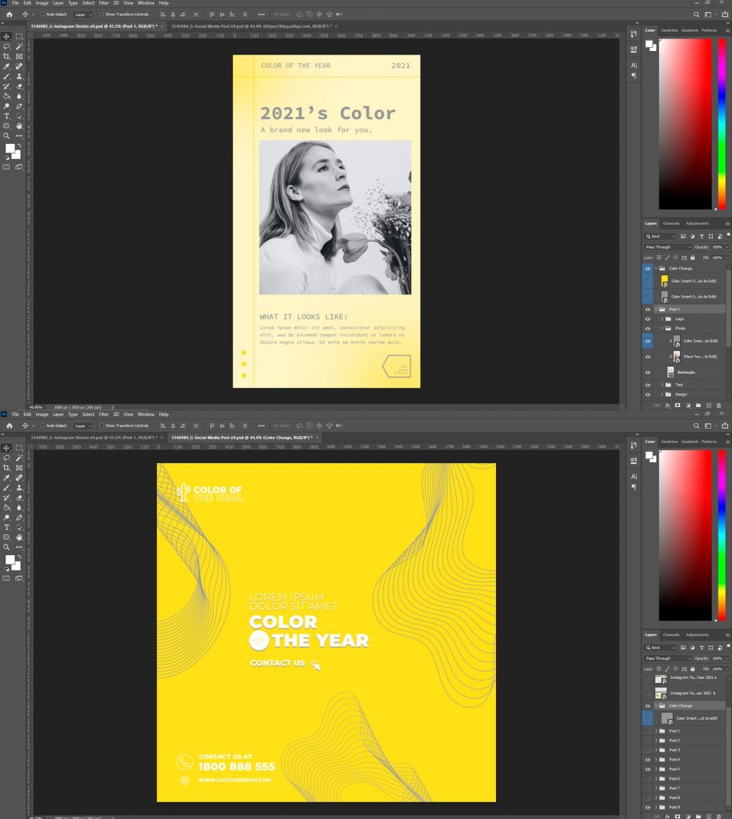
Task: Hide Post 9 group in bottom Layers panel
Action: coord(648,807)
